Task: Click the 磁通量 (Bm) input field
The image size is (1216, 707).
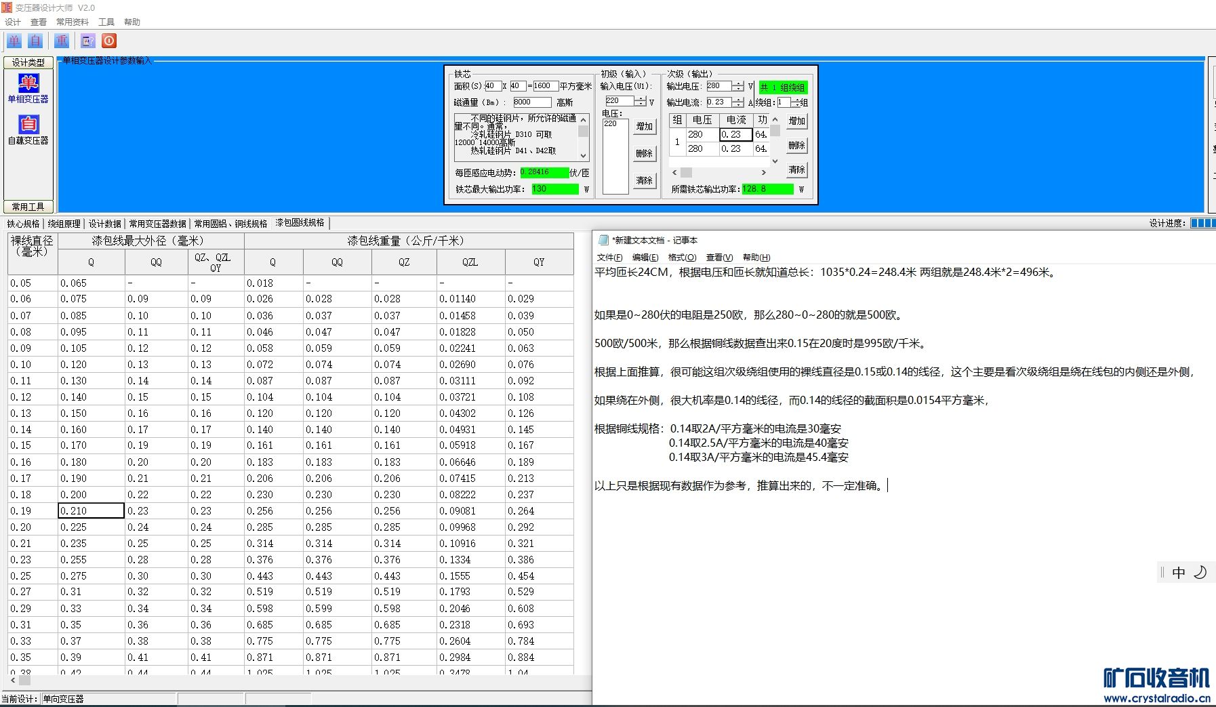Action: [531, 102]
